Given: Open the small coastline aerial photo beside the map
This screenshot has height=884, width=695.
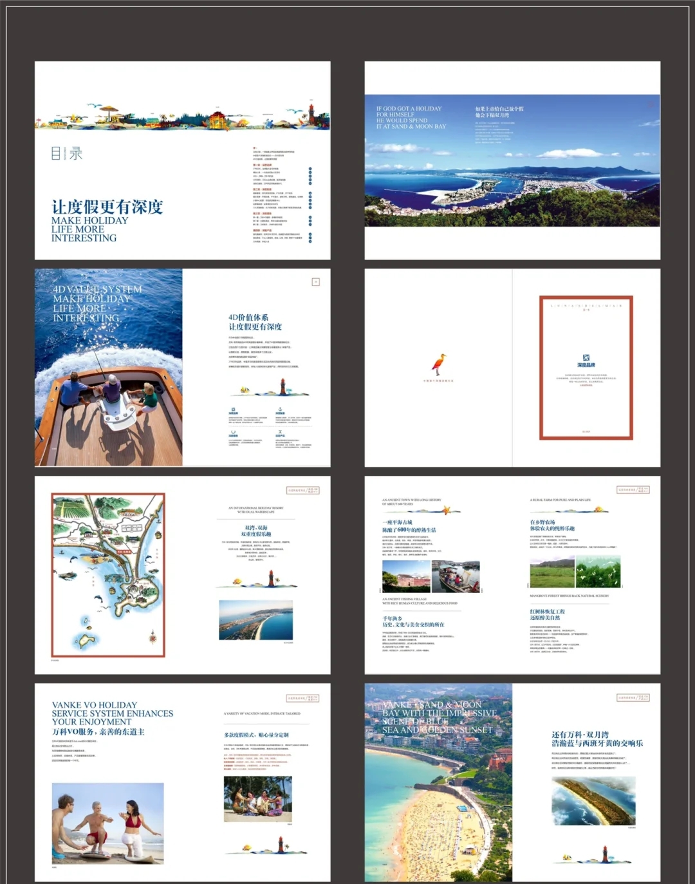Looking at the screenshot, I should 256,621.
